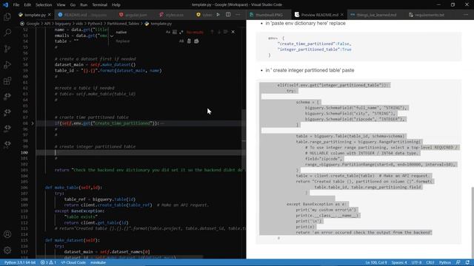Open the Extensions view
474x266 pixels.
7,81
